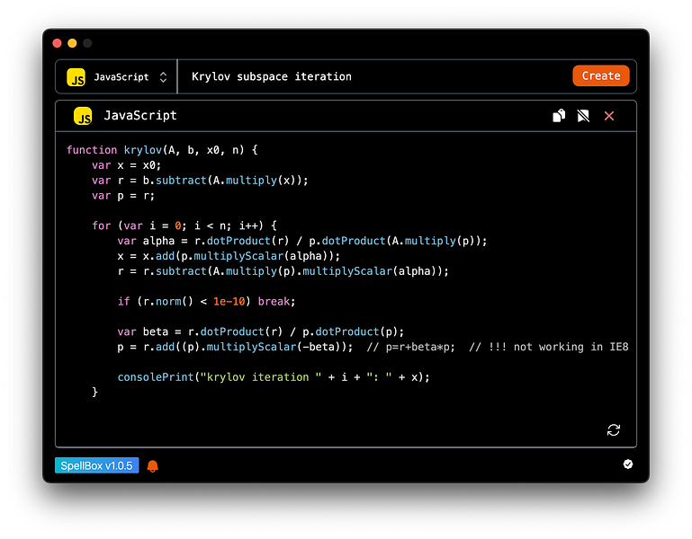Screen dimensions: 692x539
Task: Click the for loop line 'for (var i = 0; i < n; i++) {'
Action: [184, 225]
